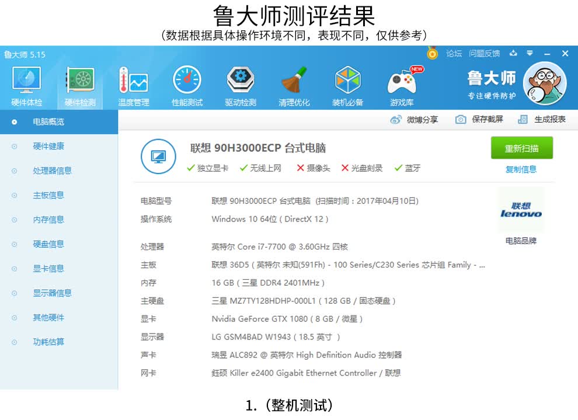
Task: Click memory value '16 GB ( 三星 DDR4 2401MHz )'
Action: point(268,283)
